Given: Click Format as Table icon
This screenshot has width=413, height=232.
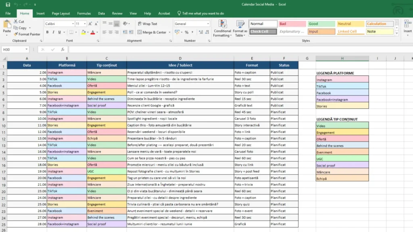Looking at the screenshot, I should pyautogui.click(x=240, y=29).
